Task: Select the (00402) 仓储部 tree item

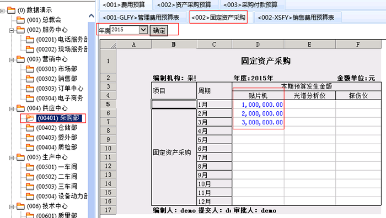Action: click(57, 128)
